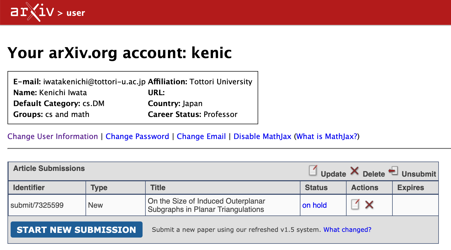Click the arXiv logo in header
The width and height of the screenshot is (451, 250).
(x=32, y=12)
